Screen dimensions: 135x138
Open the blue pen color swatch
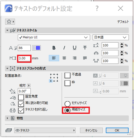point(37,48)
